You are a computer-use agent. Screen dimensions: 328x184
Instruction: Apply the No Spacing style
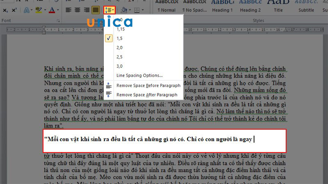coord(194,7)
